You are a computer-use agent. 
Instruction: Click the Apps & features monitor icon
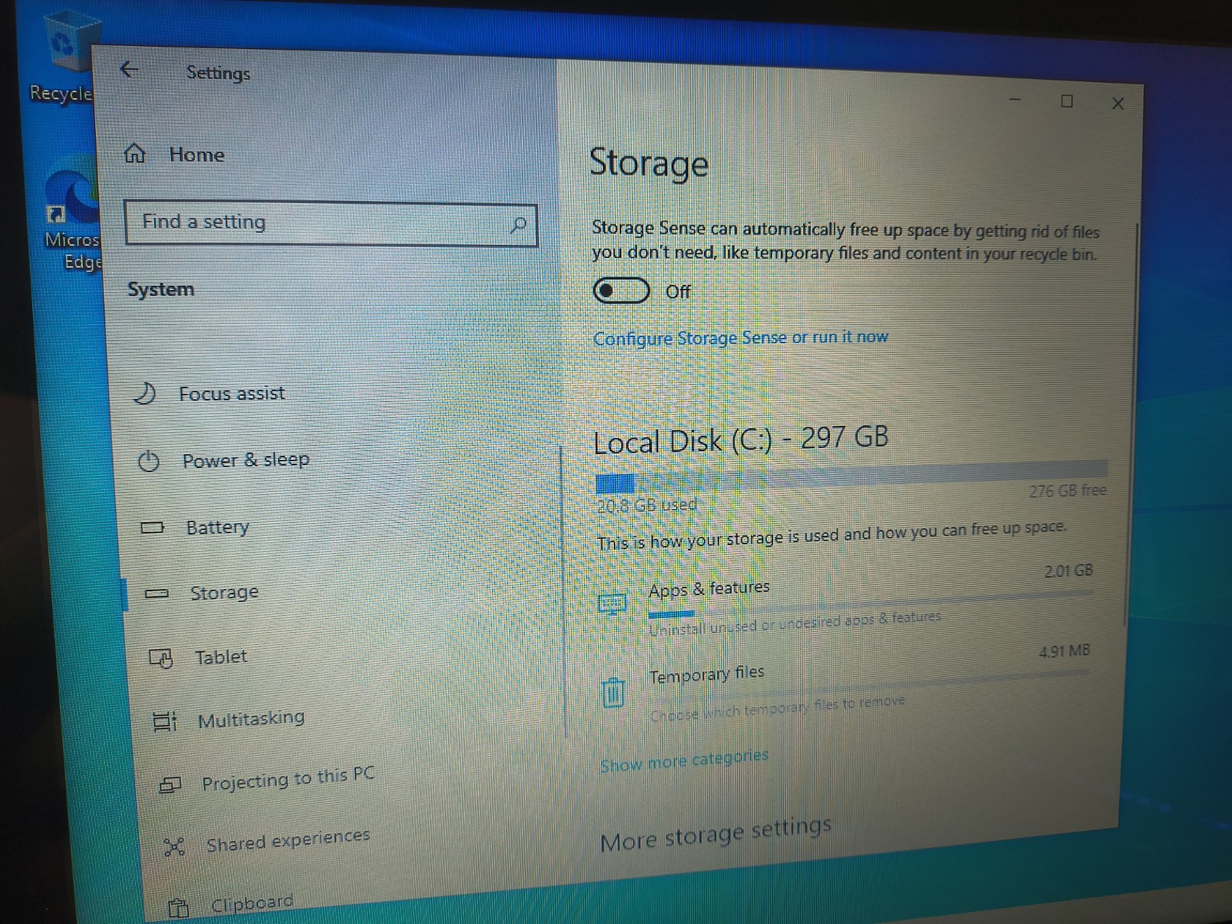click(x=613, y=603)
